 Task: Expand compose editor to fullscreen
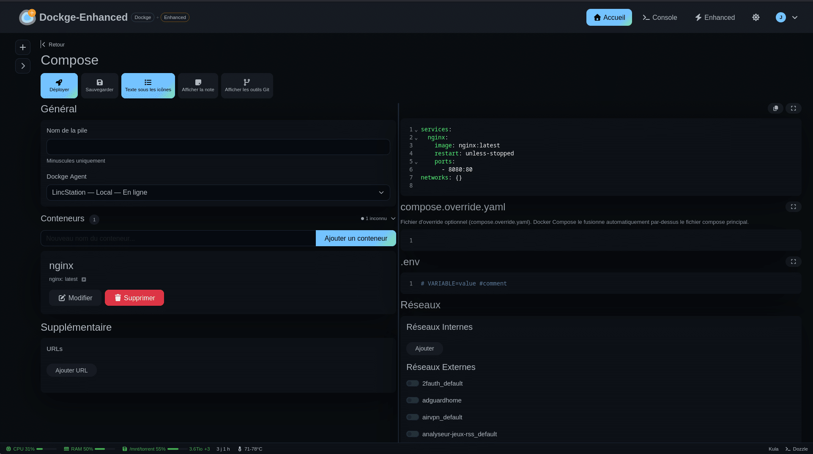[794, 109]
